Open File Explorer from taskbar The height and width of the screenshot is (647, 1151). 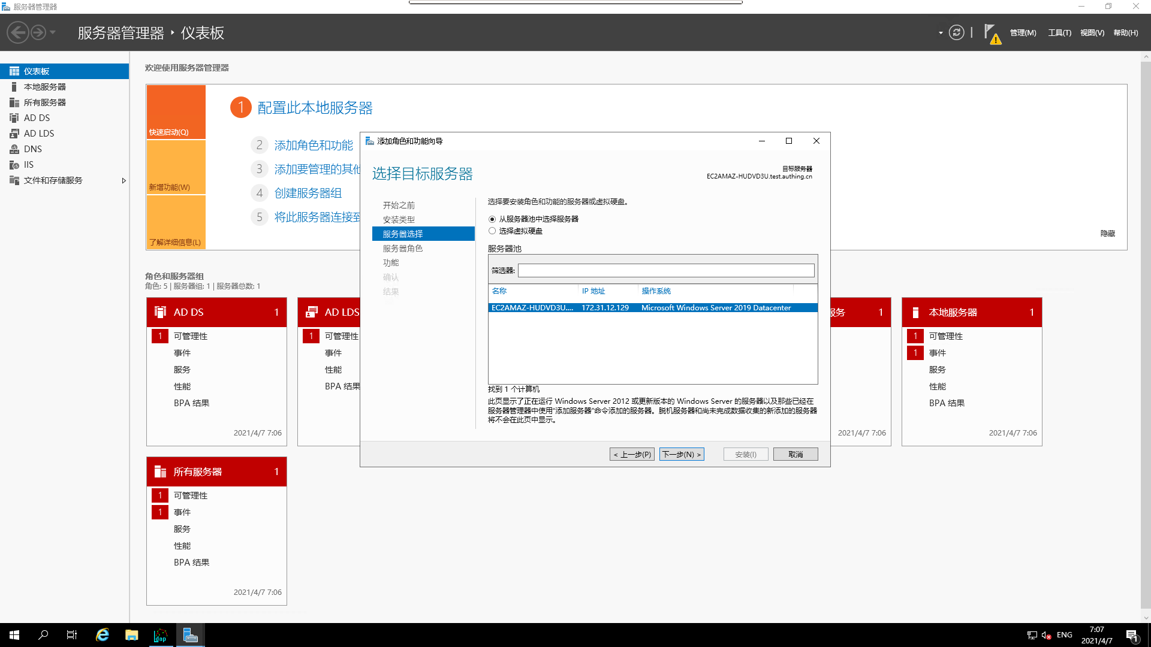tap(131, 635)
